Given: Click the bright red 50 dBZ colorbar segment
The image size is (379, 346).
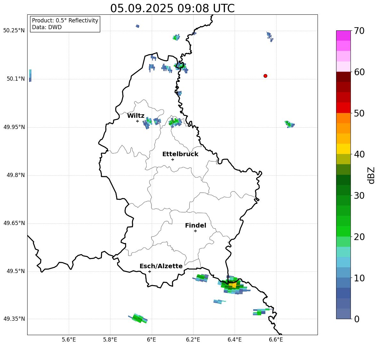Looking at the screenshot, I should coord(343,108).
